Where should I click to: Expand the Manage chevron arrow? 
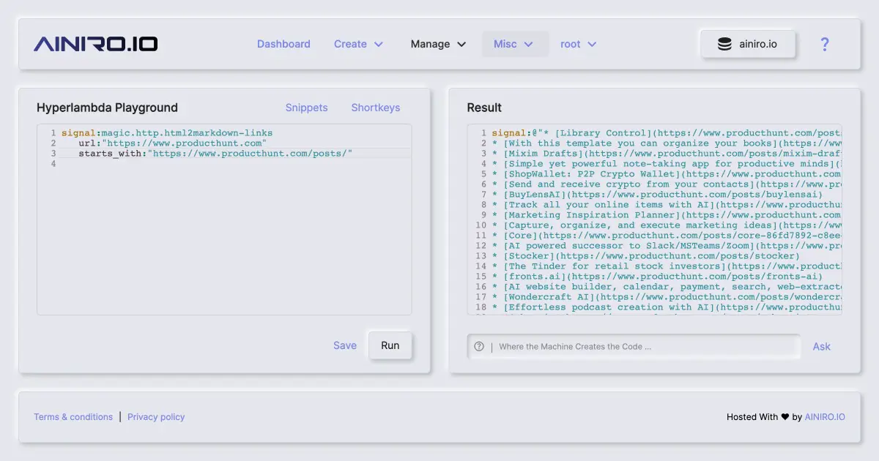pos(461,44)
